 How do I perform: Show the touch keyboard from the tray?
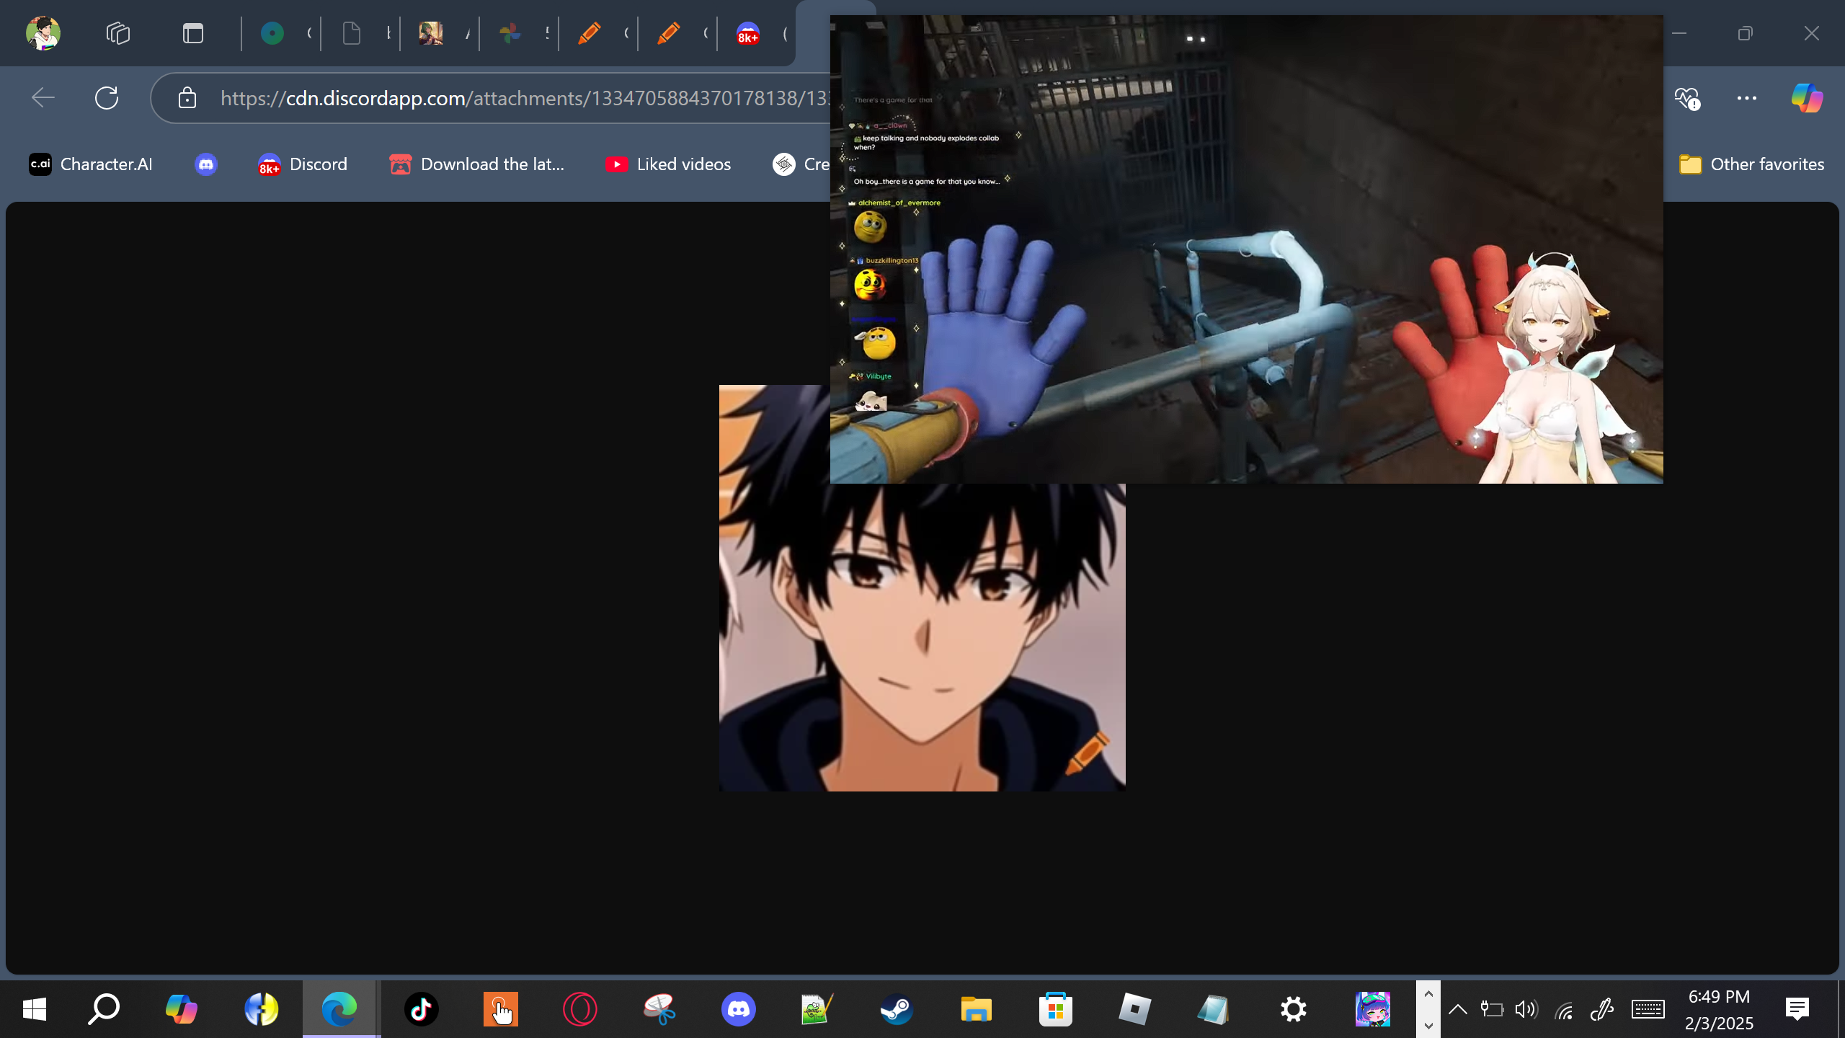click(x=1648, y=1009)
